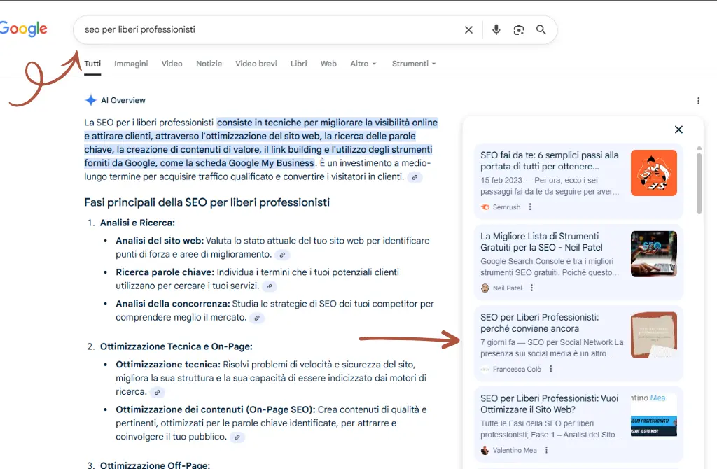717x469 pixels.
Task: Click the 'Analisi della concorrenza:' bullet text
Action: tap(173, 304)
